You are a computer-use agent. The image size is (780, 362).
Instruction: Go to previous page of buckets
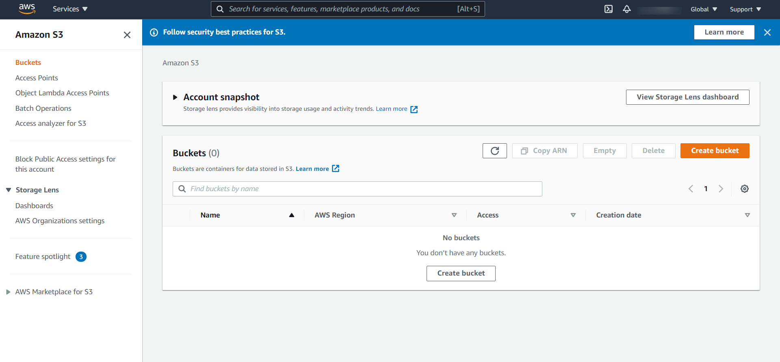pyautogui.click(x=691, y=189)
